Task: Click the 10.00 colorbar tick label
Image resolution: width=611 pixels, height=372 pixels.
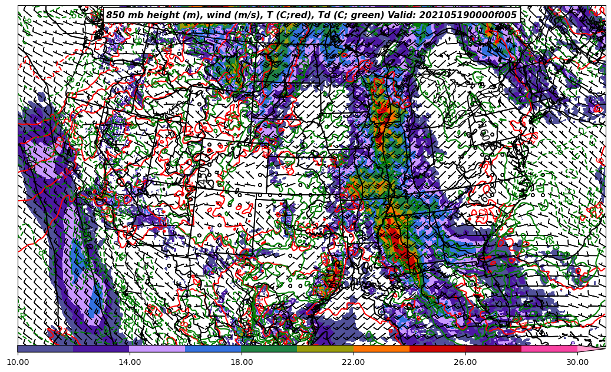Action: (18, 362)
